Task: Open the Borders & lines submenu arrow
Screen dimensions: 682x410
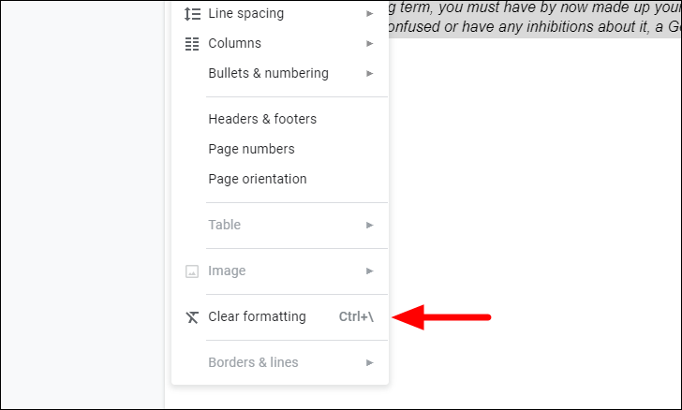Action: click(370, 362)
